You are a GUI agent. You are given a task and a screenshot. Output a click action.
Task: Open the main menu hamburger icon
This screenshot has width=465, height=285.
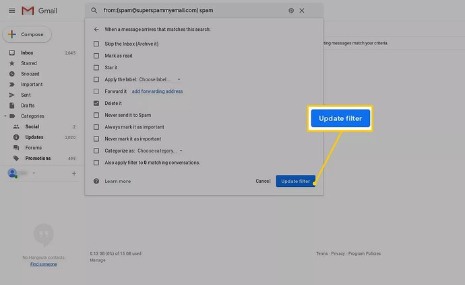(9, 11)
